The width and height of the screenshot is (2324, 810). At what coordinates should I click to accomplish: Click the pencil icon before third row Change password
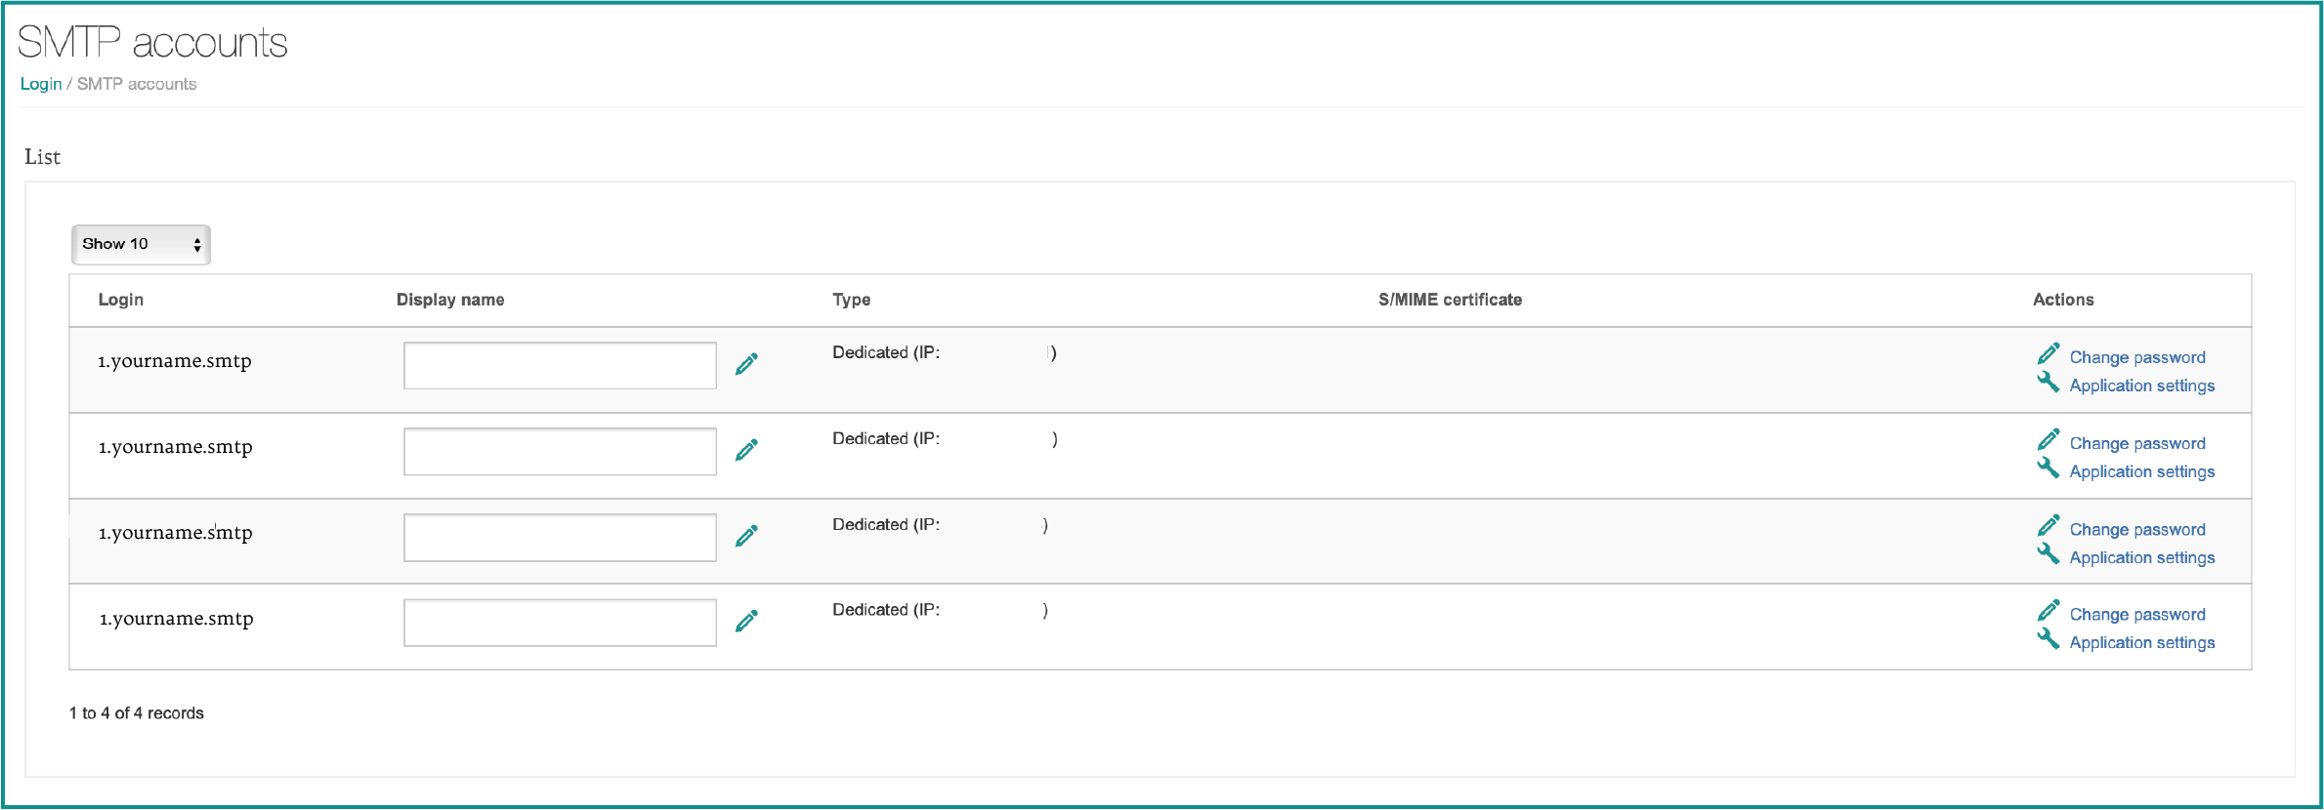pos(2048,526)
